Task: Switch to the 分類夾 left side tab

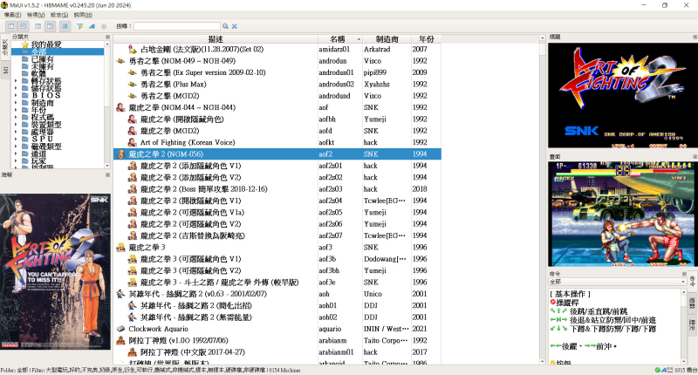Action: [x=5, y=47]
